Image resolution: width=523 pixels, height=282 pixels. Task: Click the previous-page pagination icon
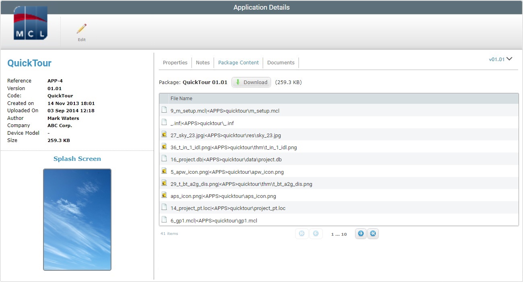click(316, 233)
